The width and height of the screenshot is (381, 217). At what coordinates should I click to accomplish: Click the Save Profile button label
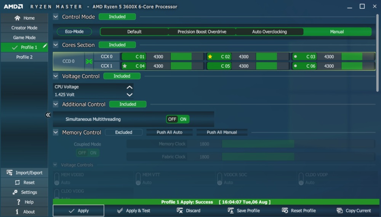(248, 211)
